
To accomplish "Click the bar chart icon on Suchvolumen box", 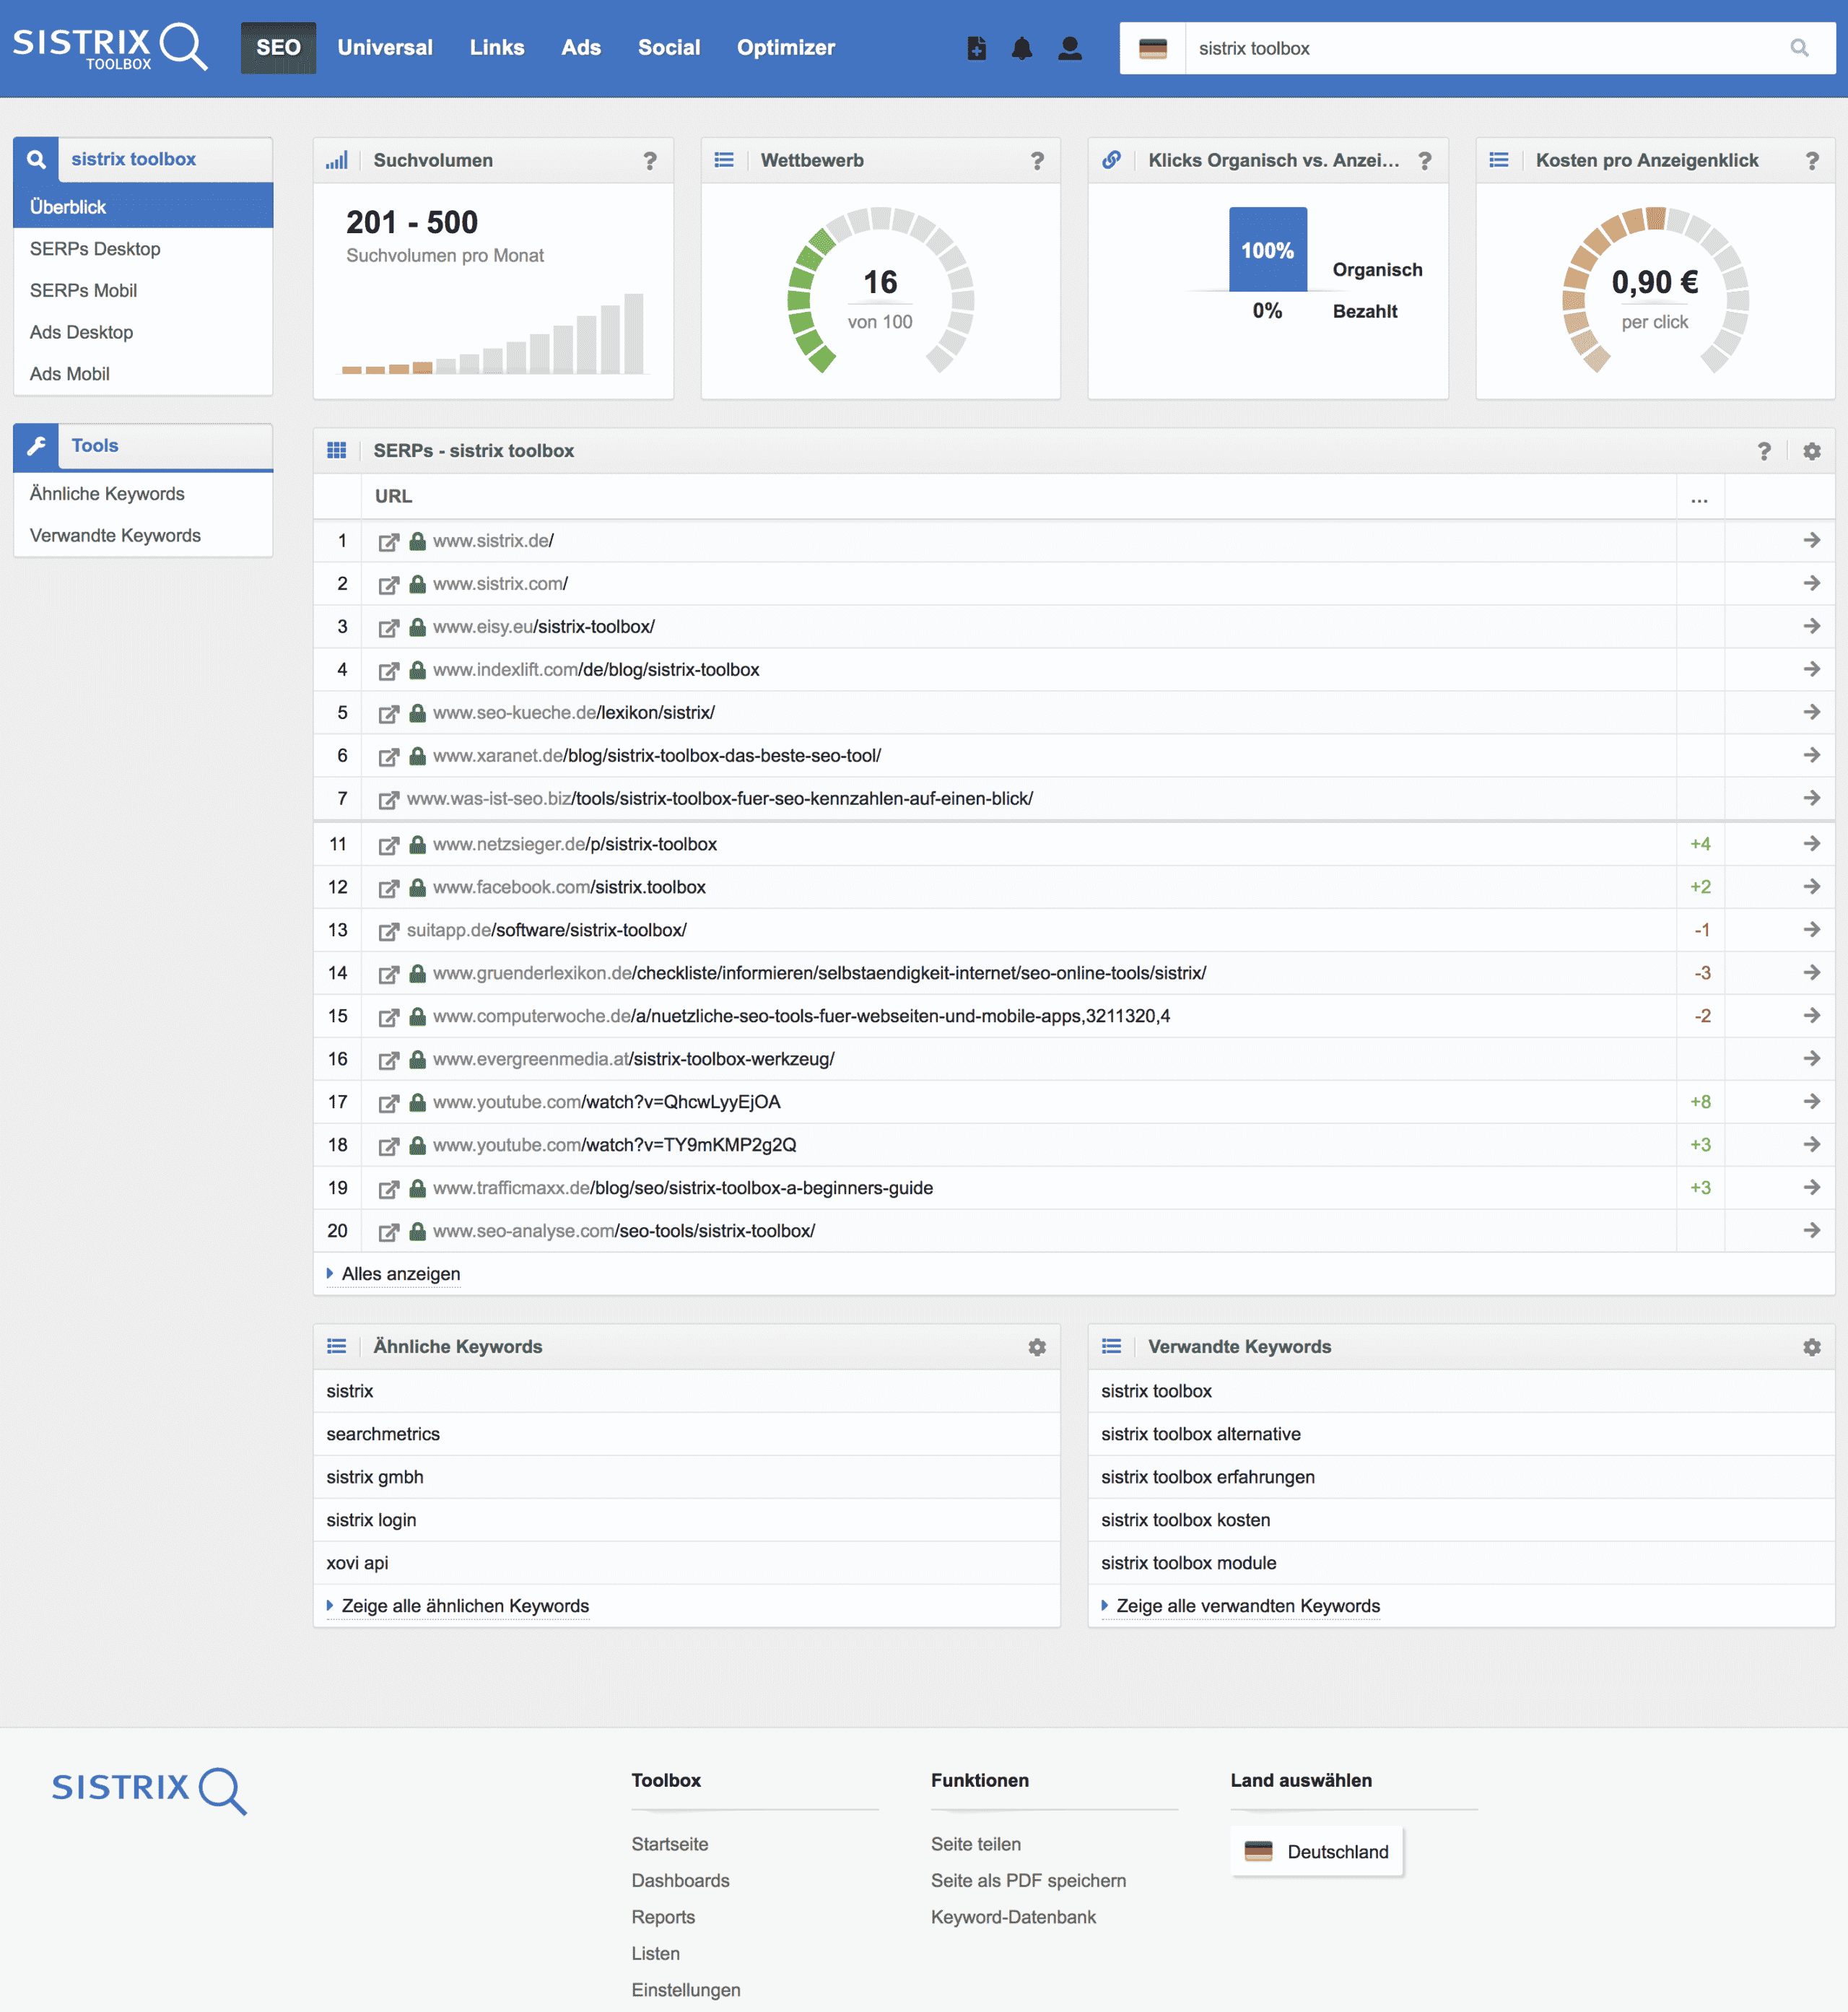I will click(336, 160).
